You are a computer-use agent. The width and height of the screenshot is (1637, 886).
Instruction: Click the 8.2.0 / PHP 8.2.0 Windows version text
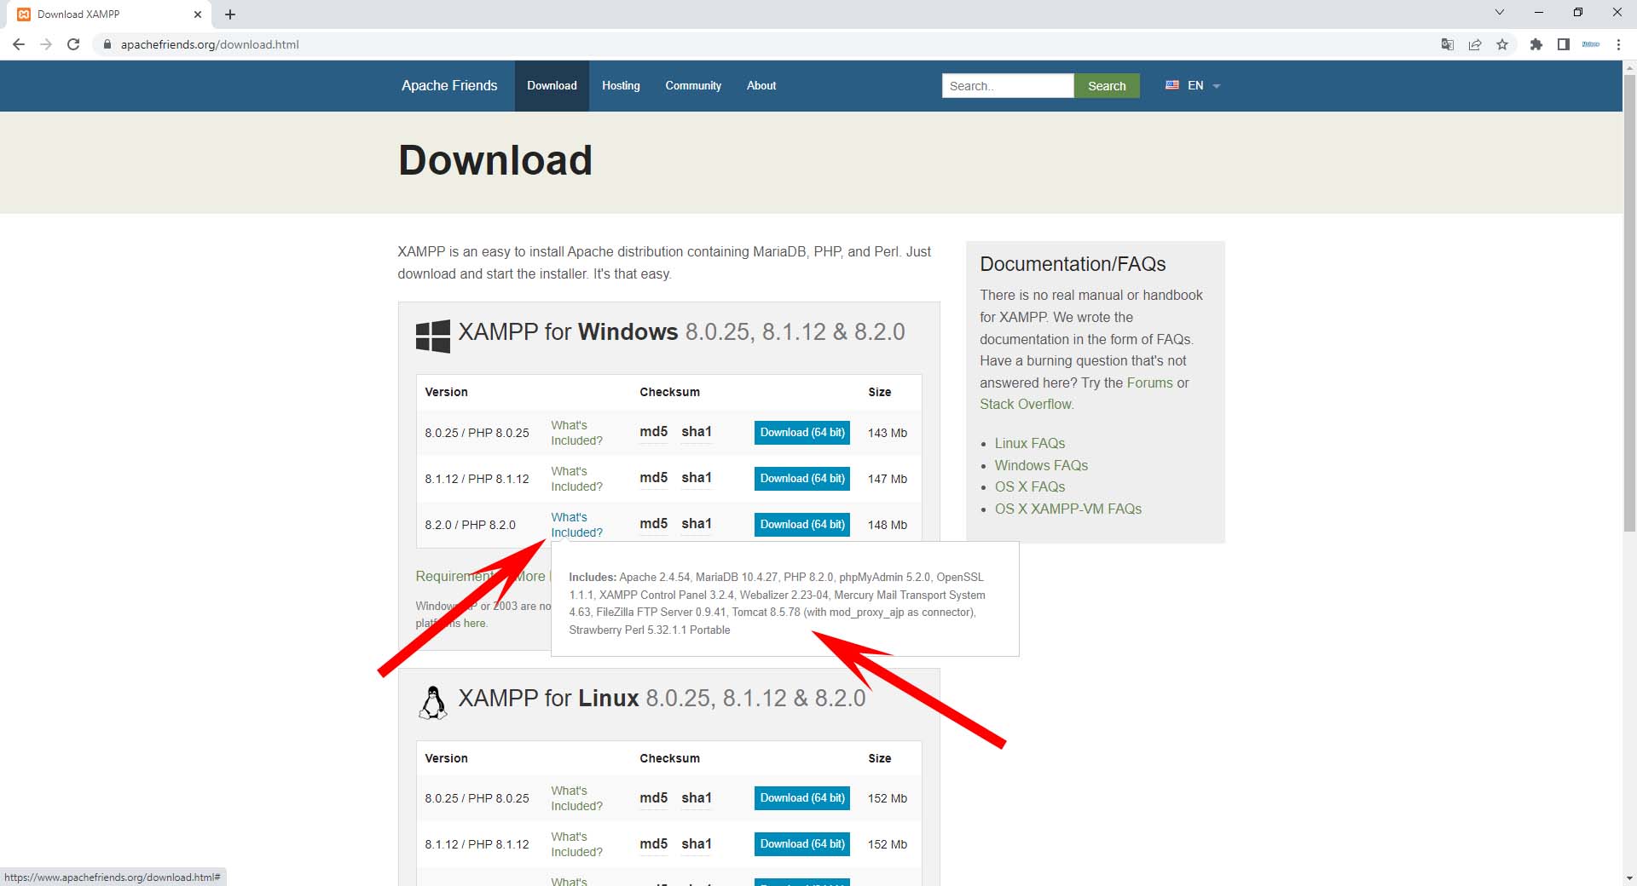[x=471, y=525]
